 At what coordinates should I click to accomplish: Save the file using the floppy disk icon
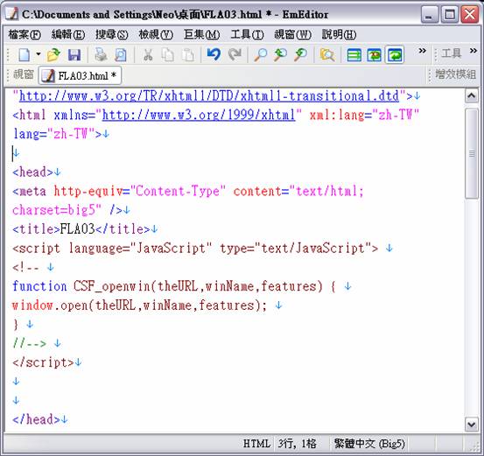pos(74,55)
